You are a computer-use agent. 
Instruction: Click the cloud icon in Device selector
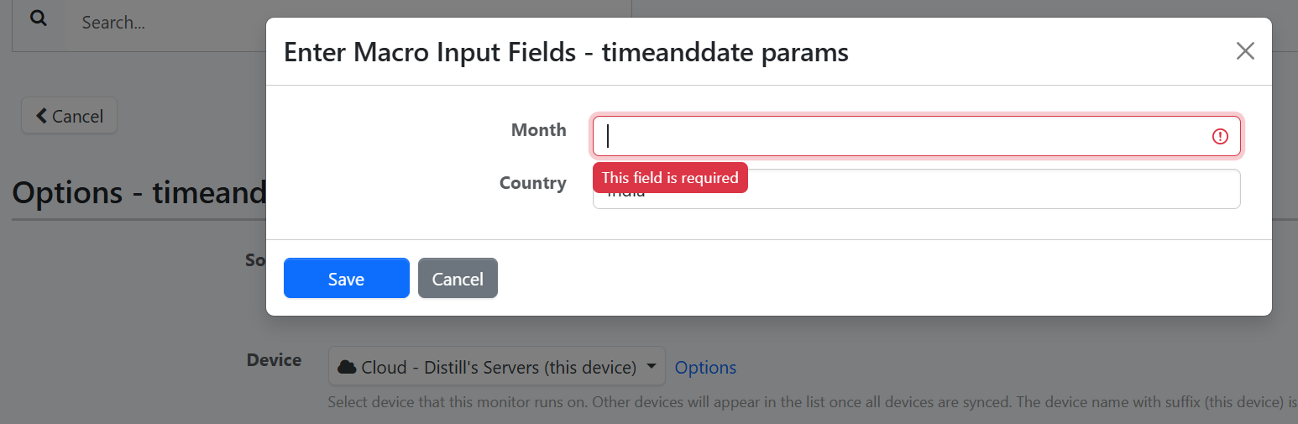tap(345, 367)
